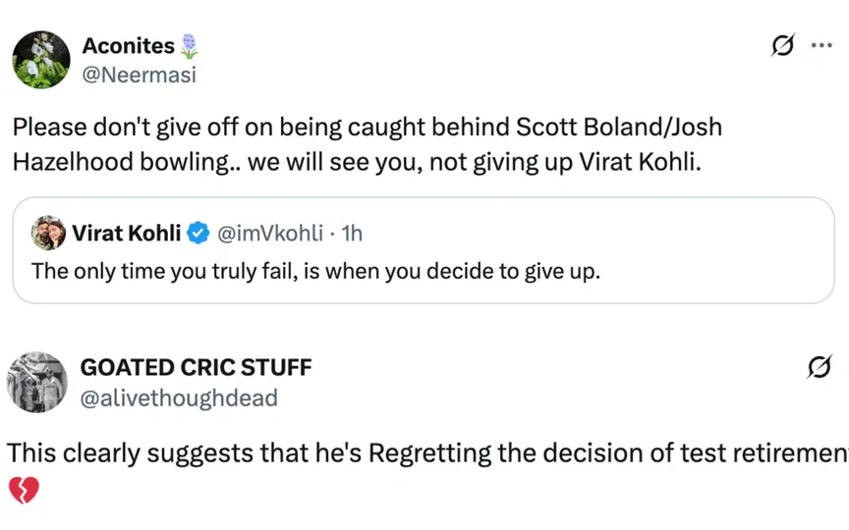The image size is (849, 530).
Task: Open the Aconites display name link
Action: coord(128,45)
